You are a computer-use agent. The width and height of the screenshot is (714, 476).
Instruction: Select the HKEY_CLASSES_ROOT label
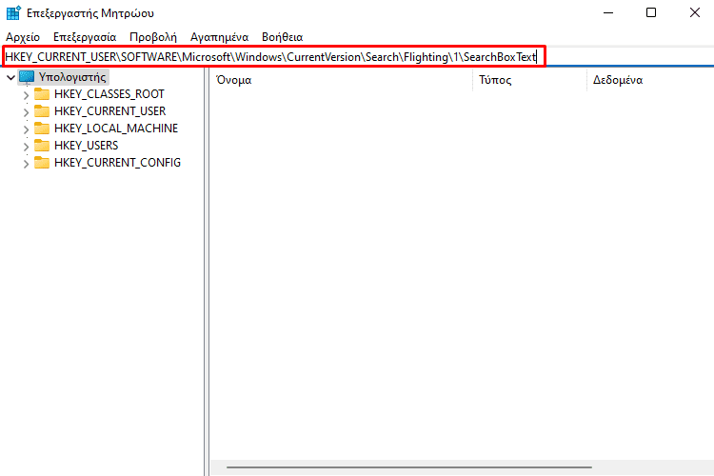[x=109, y=94]
